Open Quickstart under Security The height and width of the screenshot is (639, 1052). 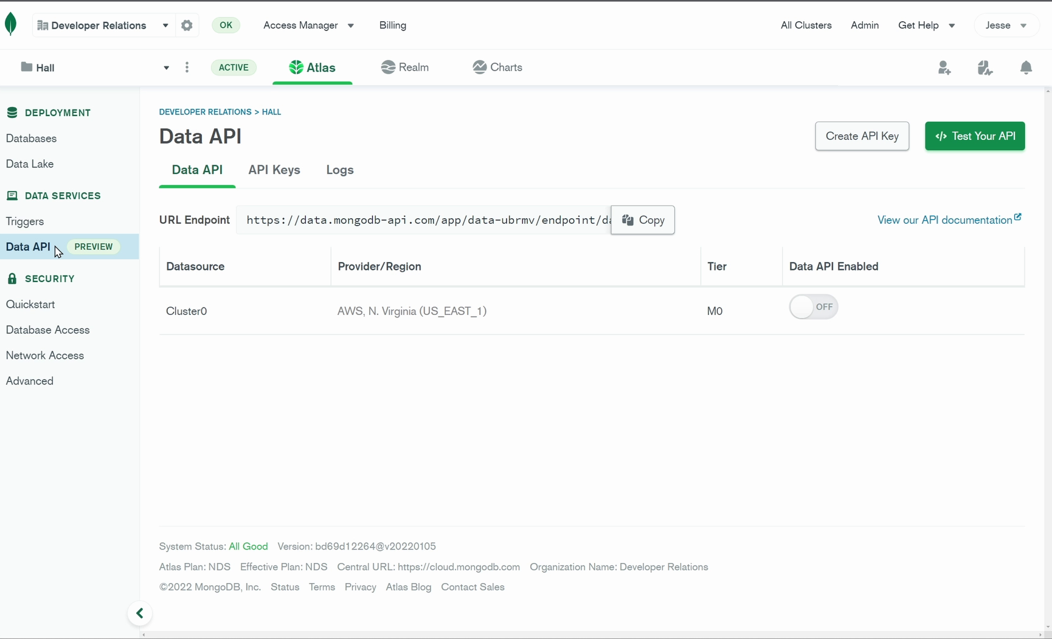[30, 305]
